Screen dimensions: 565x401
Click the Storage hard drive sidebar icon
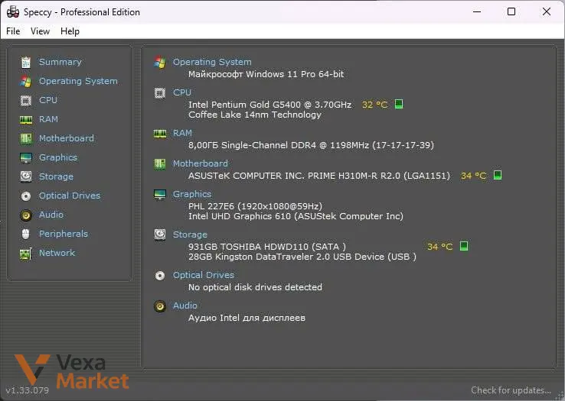pos(26,176)
